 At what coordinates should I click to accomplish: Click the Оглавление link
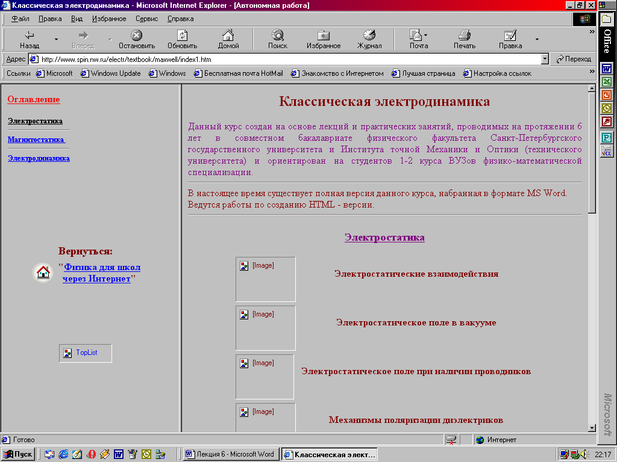point(34,99)
